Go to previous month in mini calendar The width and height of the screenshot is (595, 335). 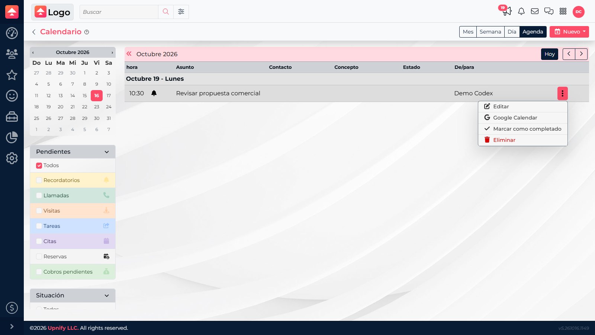(33, 52)
